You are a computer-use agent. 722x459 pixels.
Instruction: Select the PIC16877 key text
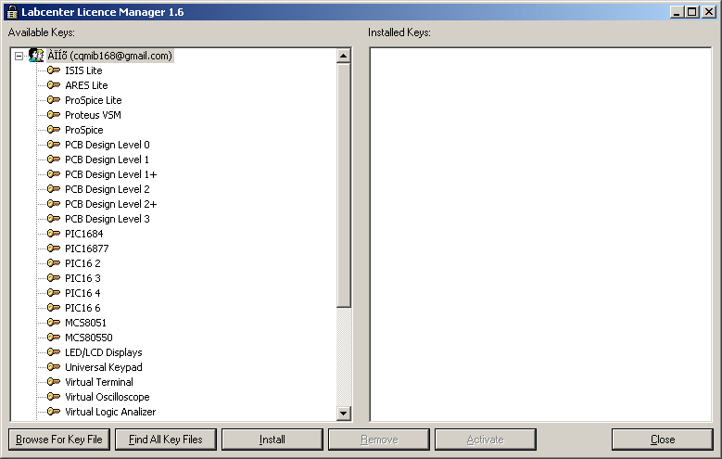86,249
